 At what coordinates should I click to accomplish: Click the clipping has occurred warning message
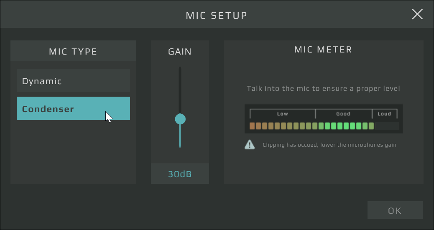pos(329,145)
